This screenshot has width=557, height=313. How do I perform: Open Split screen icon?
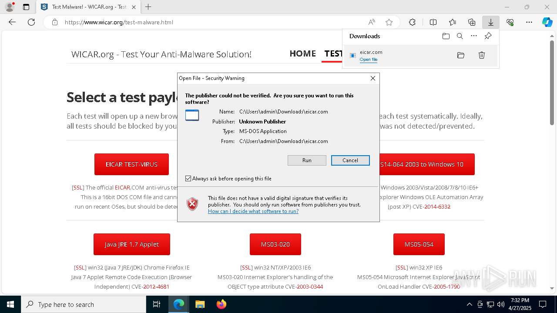(433, 22)
